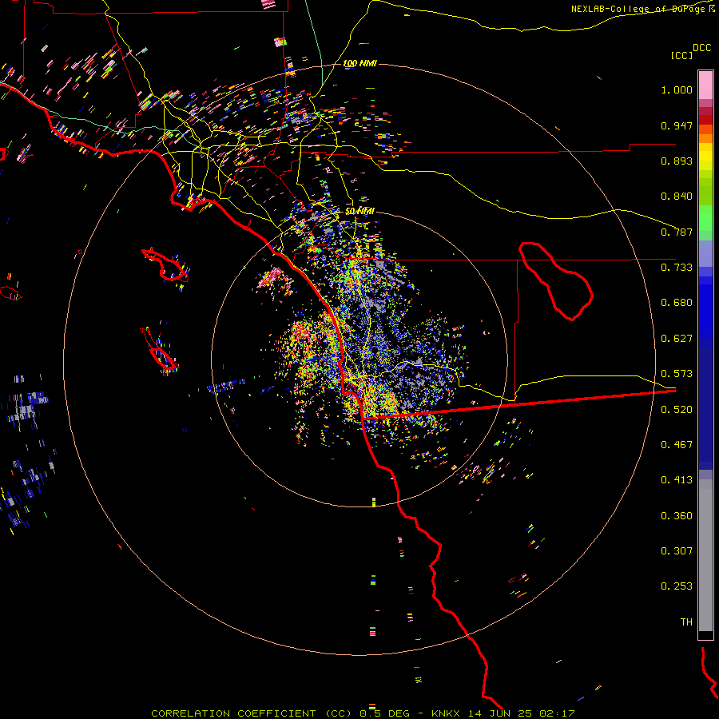Viewport: 719px width, 719px height.
Task: Click the pink band at top of color bar
Action: [x=705, y=85]
